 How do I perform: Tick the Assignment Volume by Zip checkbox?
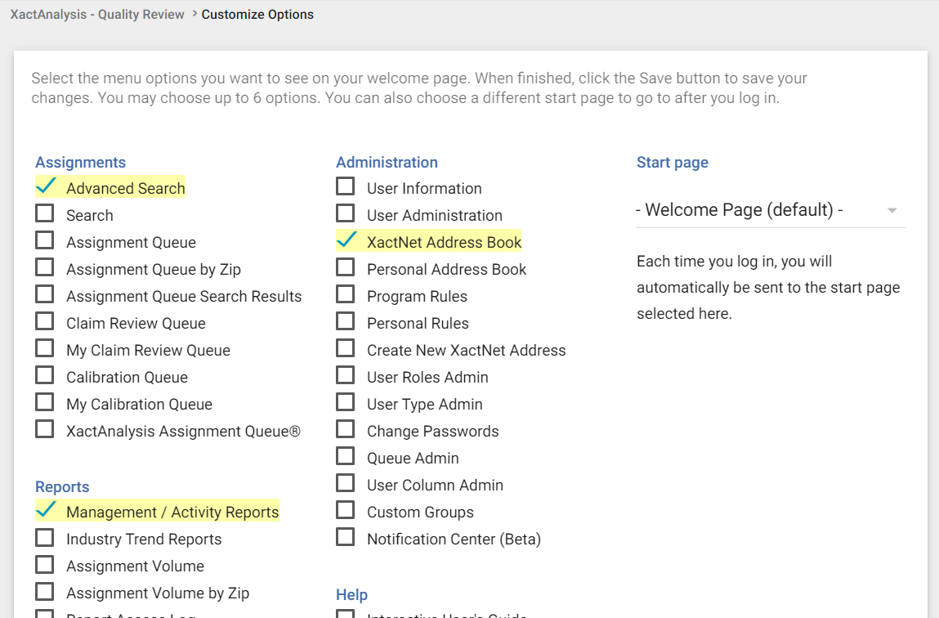[45, 592]
